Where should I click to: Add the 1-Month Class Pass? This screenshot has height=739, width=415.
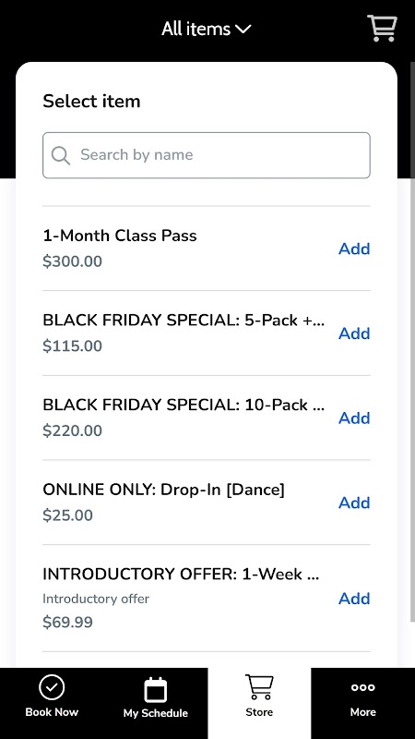coord(354,248)
